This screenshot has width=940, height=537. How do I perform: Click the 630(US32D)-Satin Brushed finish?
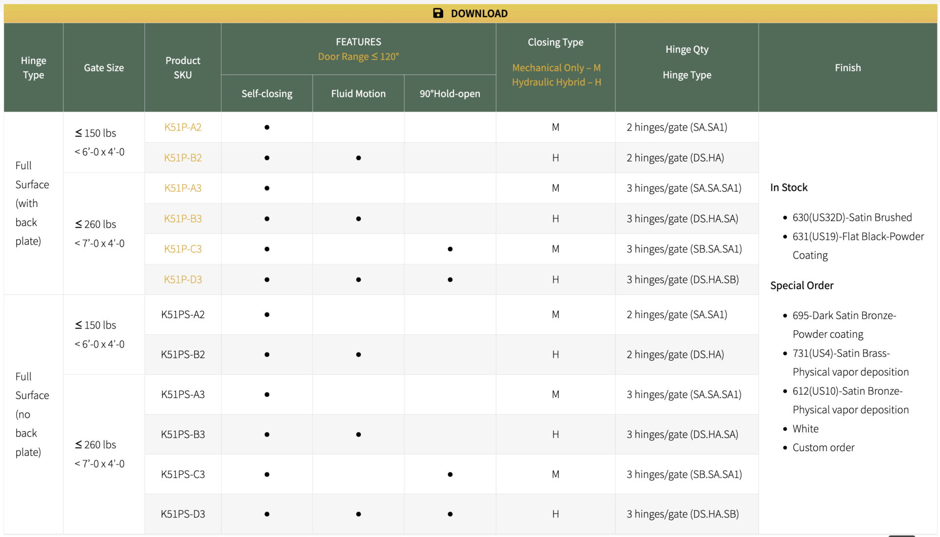852,217
